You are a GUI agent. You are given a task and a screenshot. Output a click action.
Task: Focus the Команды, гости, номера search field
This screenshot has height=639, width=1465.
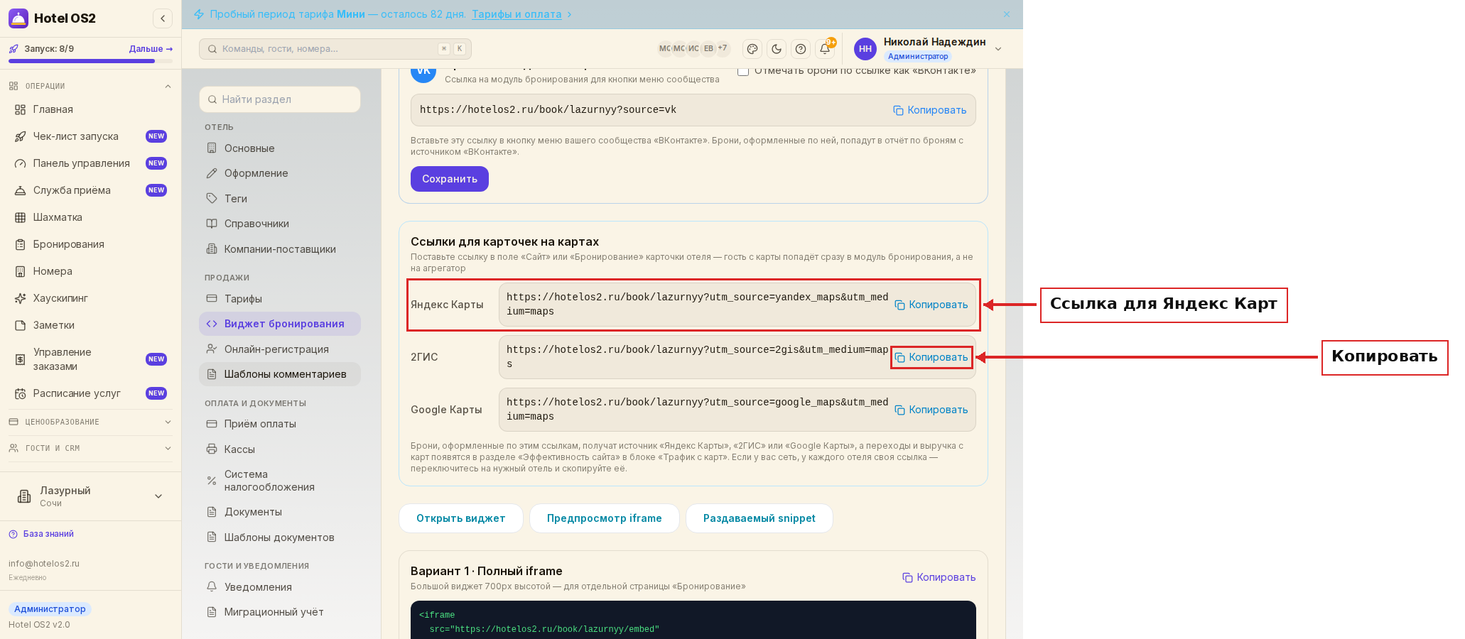[335, 49]
